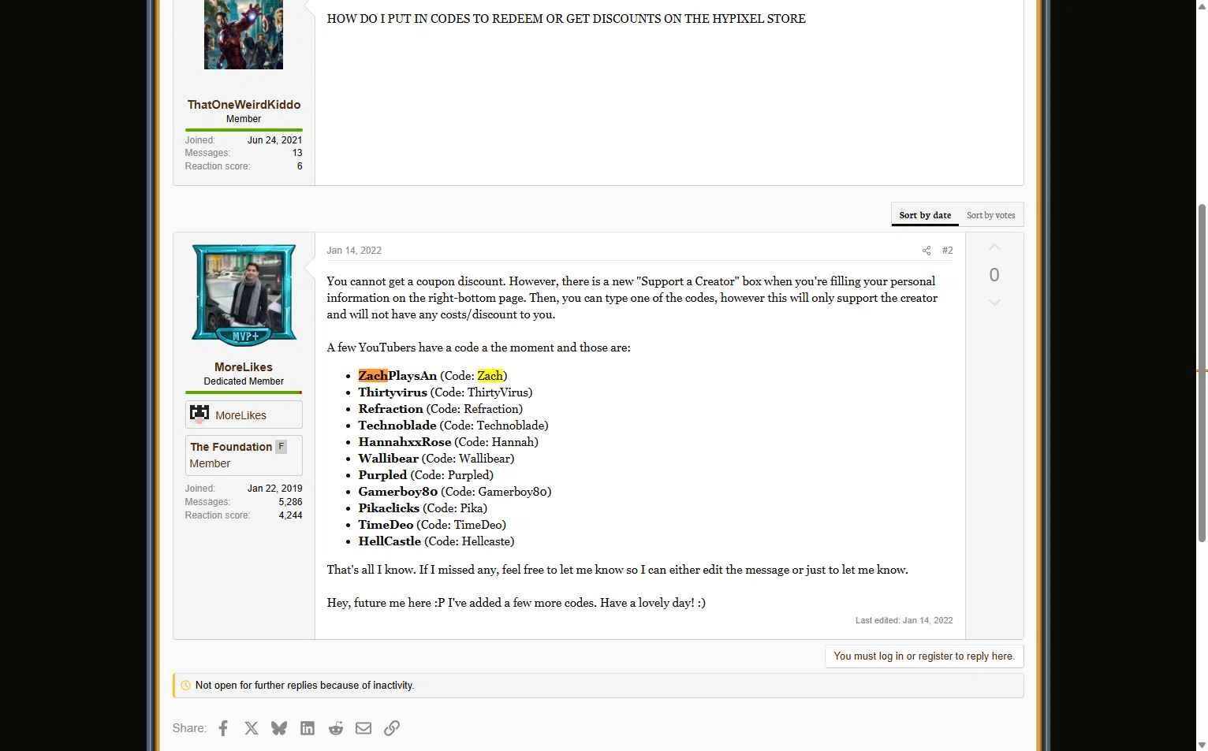Viewport: 1208px width, 751px height.
Task: Click the highlighted 'Zach' code text
Action: point(490,376)
